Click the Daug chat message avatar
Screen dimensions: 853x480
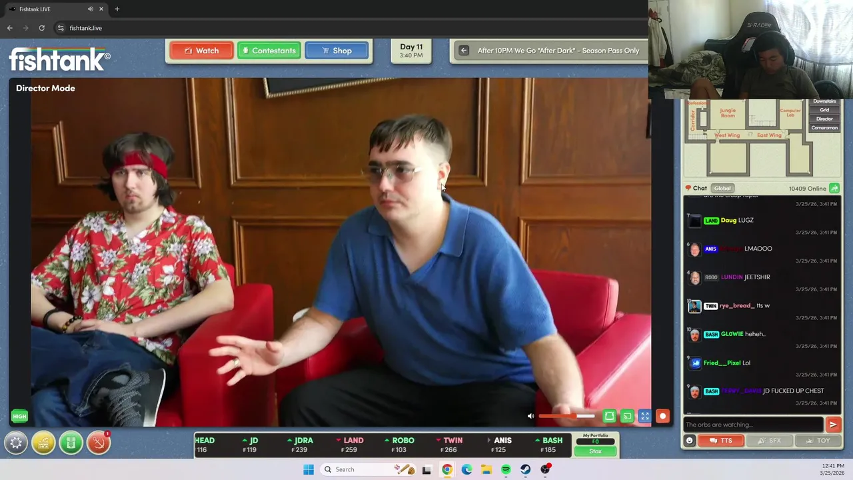(x=694, y=221)
